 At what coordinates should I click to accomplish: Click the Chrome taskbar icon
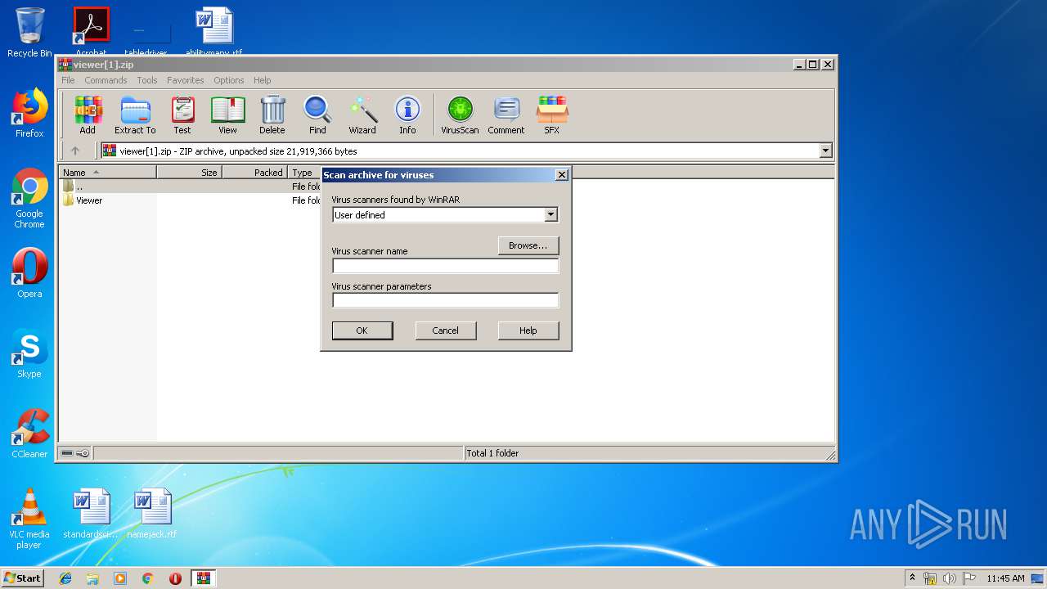point(147,578)
